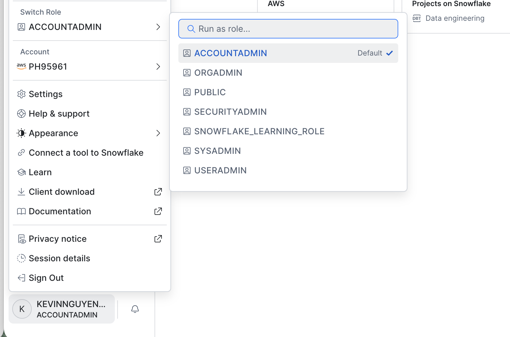Viewport: 510px width, 337px height.
Task: Click the AWS logo beside PH95961
Action: pos(21,66)
